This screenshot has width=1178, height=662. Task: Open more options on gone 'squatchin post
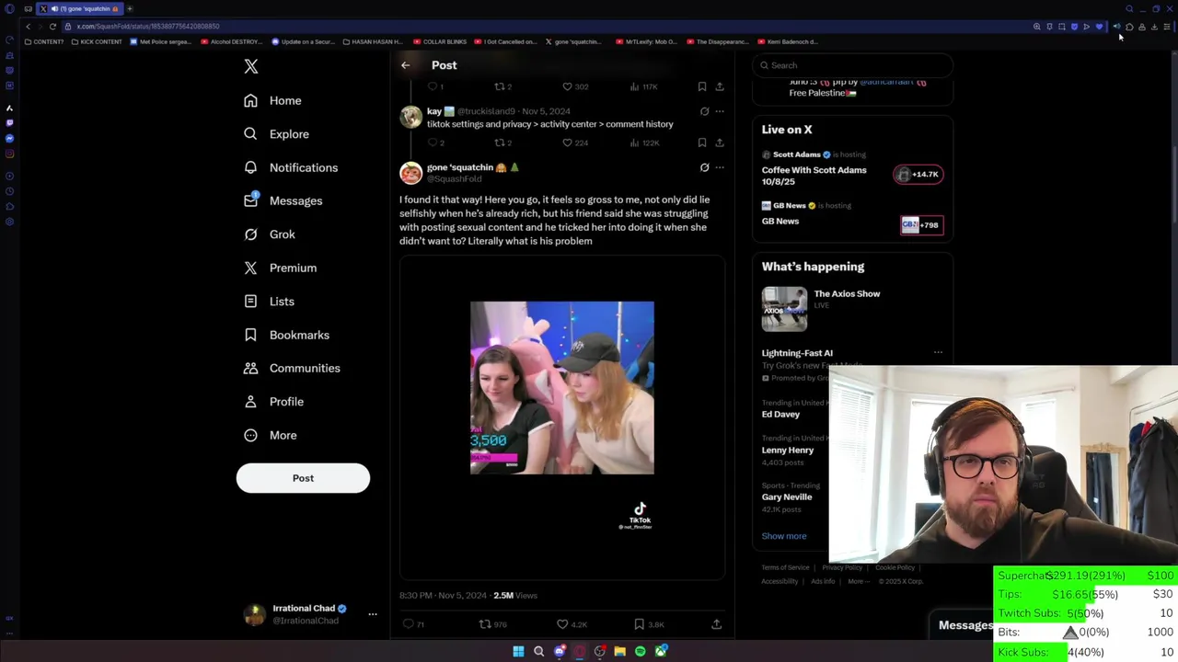720,167
